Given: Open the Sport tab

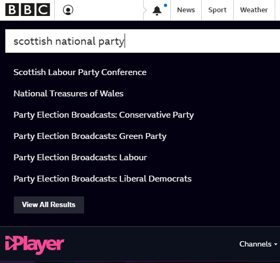Looking at the screenshot, I should click(x=217, y=10).
